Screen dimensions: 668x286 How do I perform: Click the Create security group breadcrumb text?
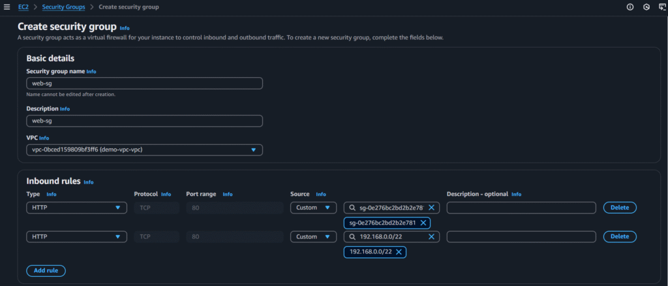click(129, 7)
